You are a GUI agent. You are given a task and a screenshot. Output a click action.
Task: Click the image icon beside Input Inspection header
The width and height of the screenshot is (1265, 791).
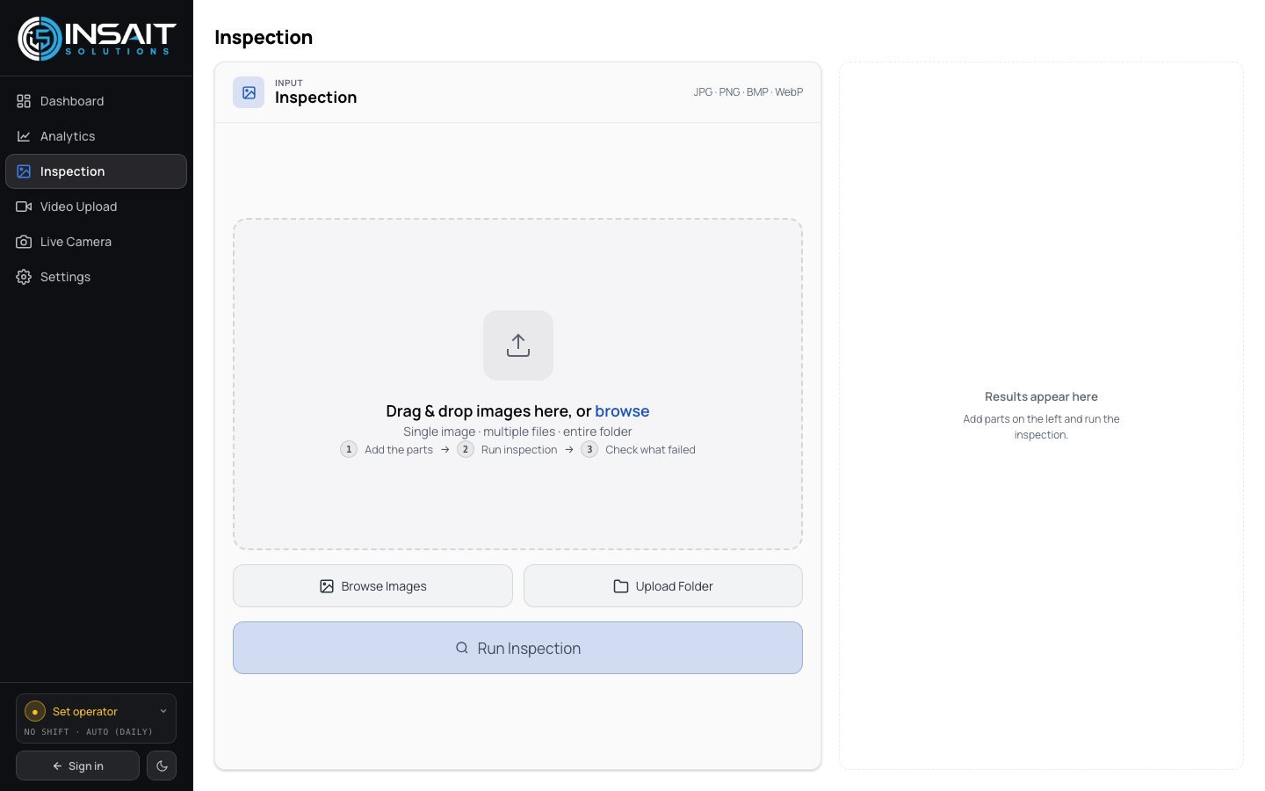tap(249, 92)
